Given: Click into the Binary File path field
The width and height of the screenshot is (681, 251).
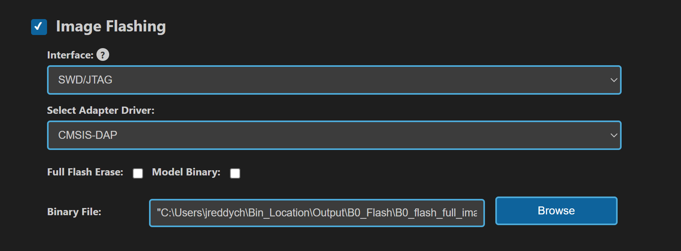Looking at the screenshot, I should [317, 213].
